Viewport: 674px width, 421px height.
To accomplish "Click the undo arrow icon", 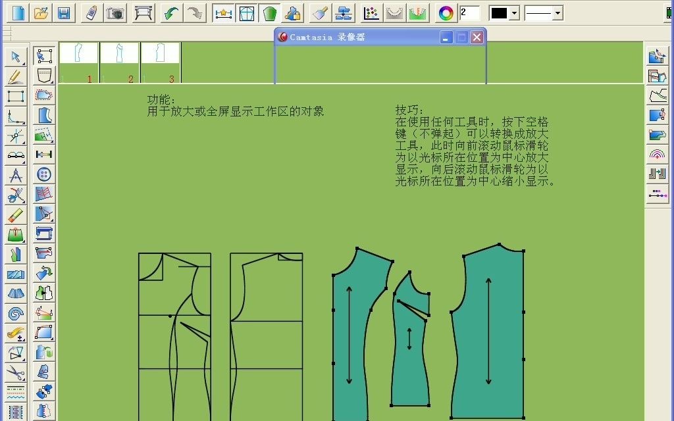I will coord(170,12).
